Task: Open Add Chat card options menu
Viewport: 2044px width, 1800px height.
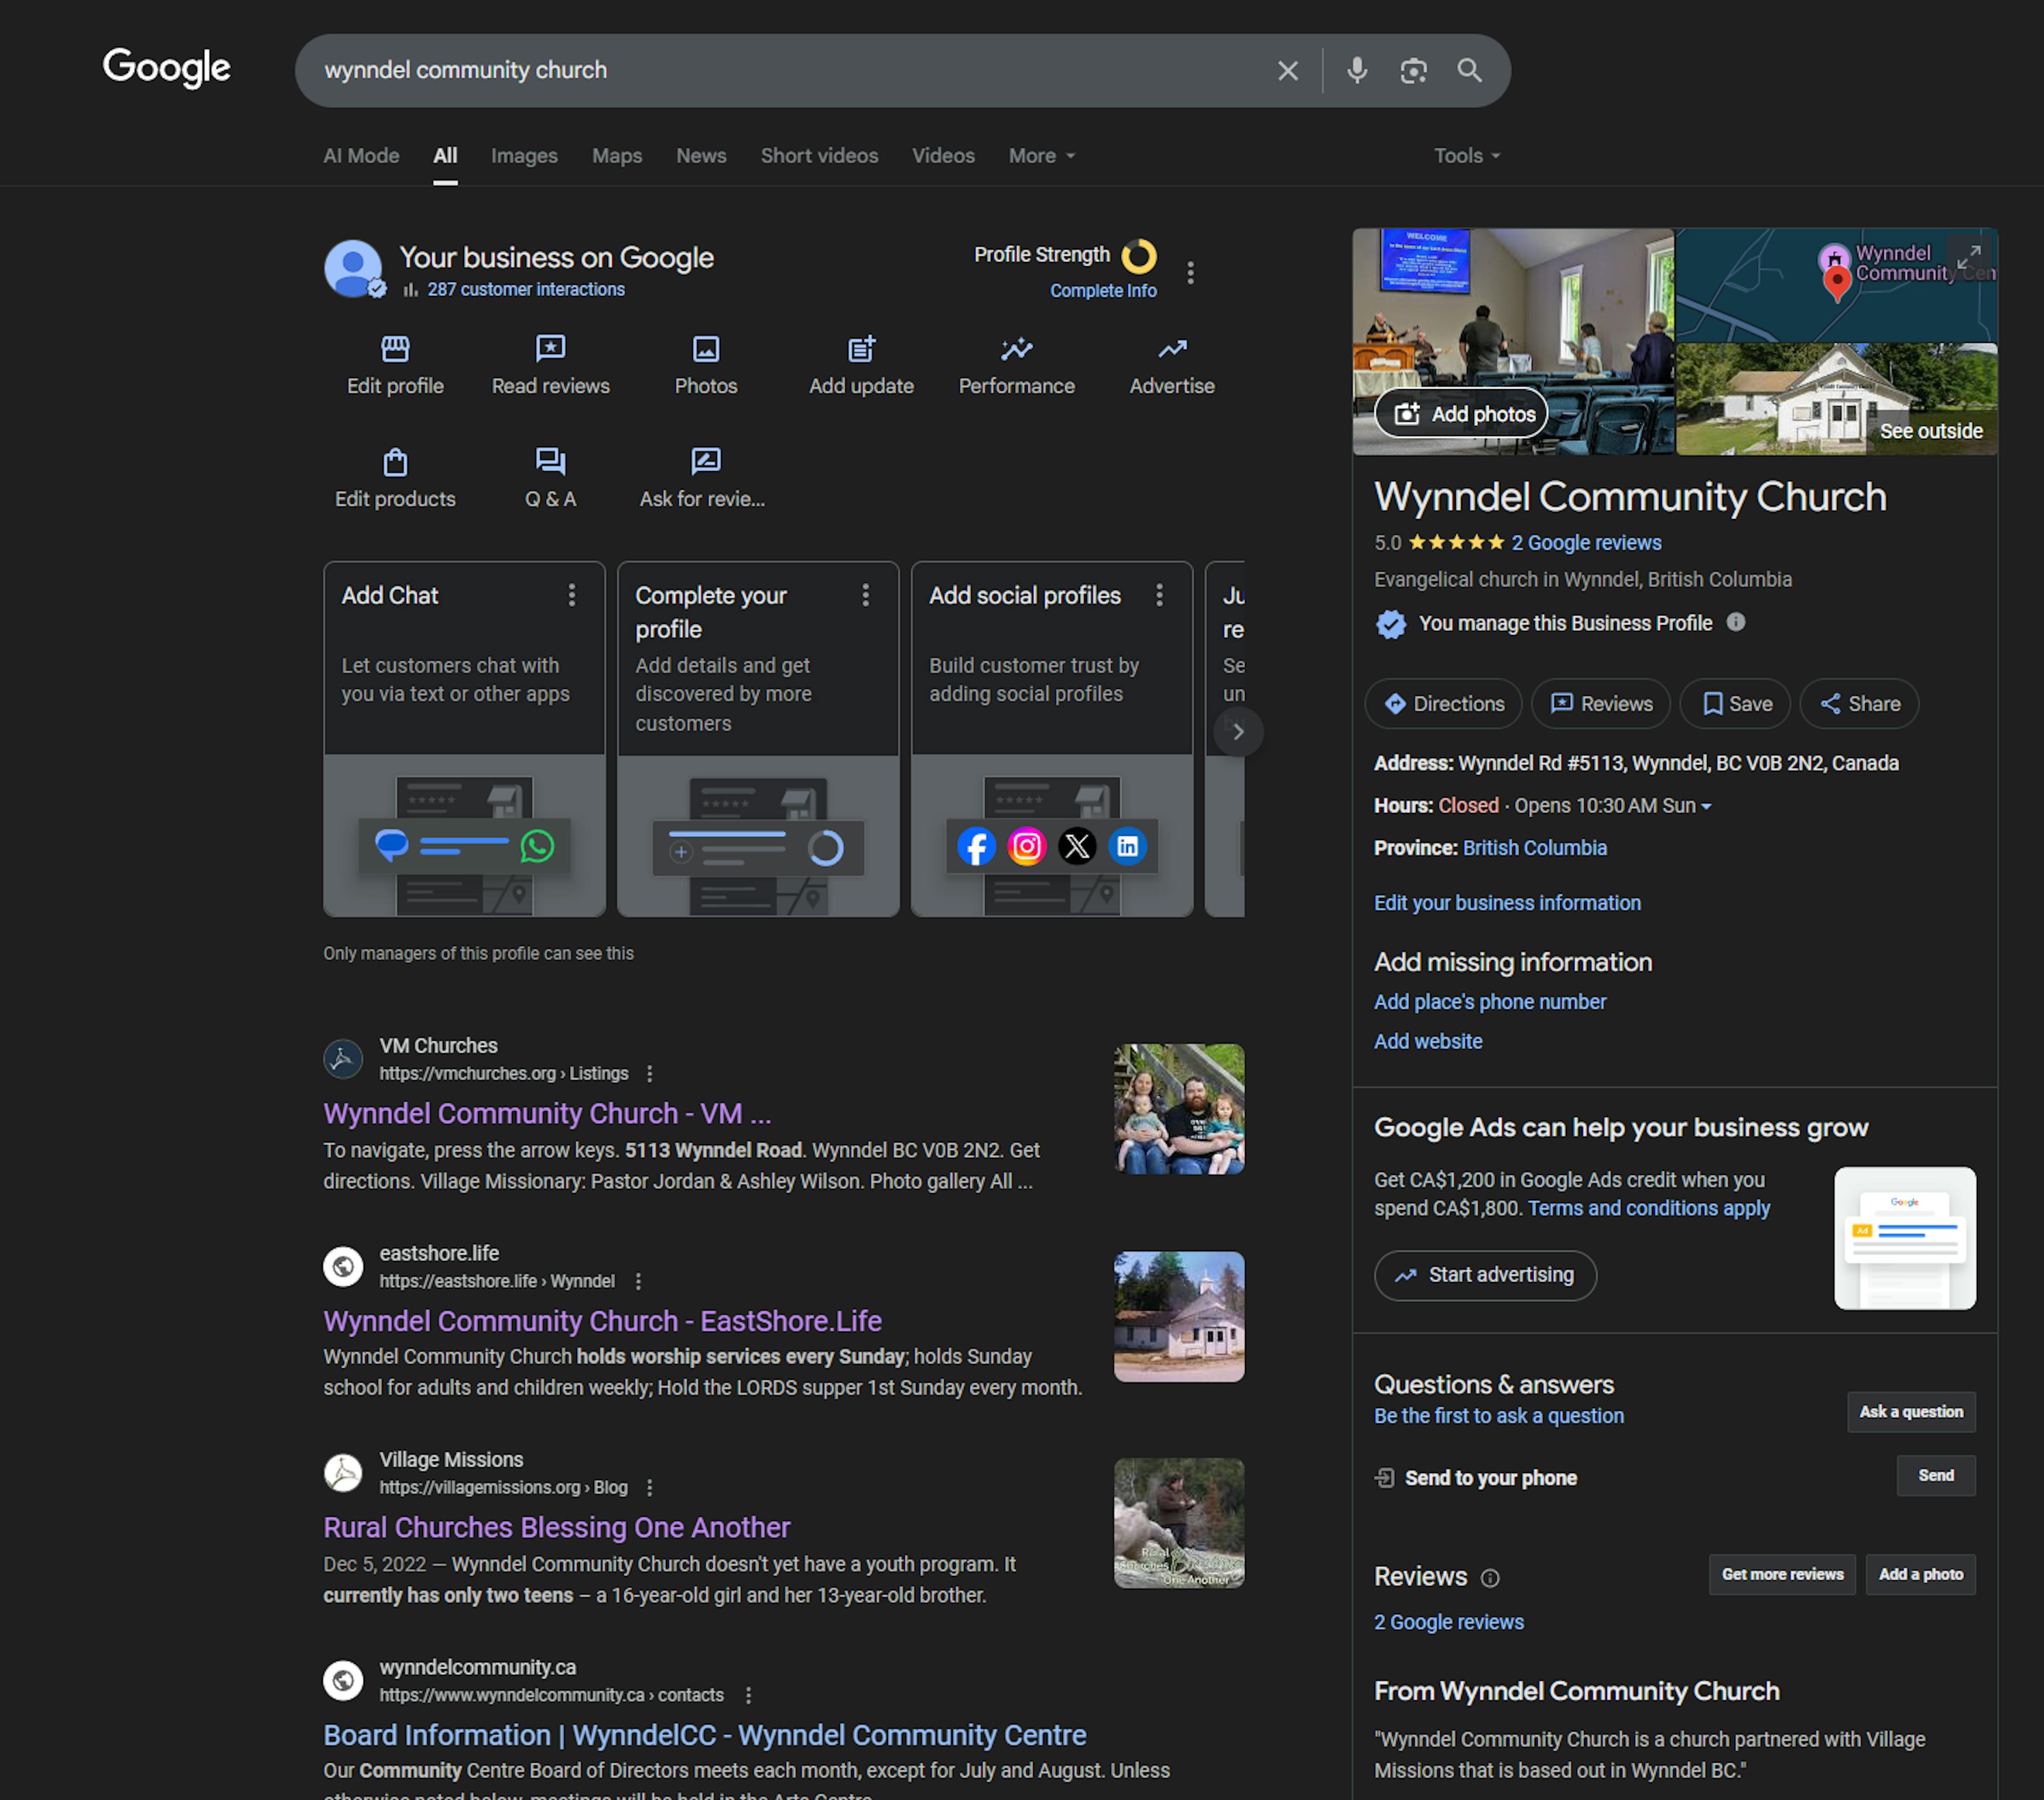Action: coord(571,596)
